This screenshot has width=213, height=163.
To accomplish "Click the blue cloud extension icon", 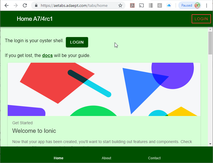I will (x=169, y=5).
